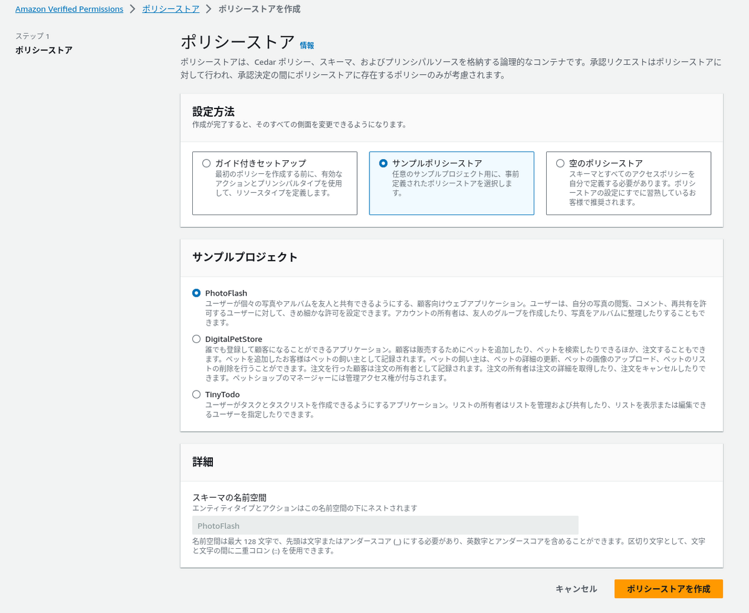Choose the PhotoFlash sample project

197,292
